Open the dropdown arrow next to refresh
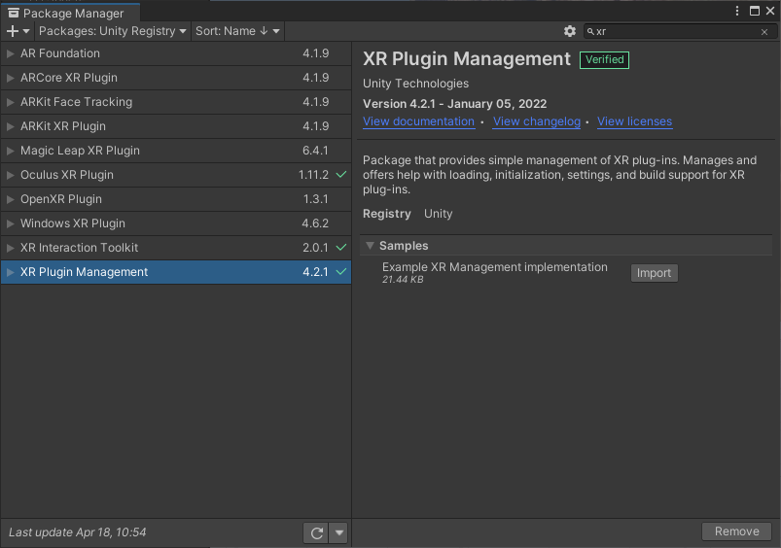Viewport: 781px width, 548px height. [339, 533]
